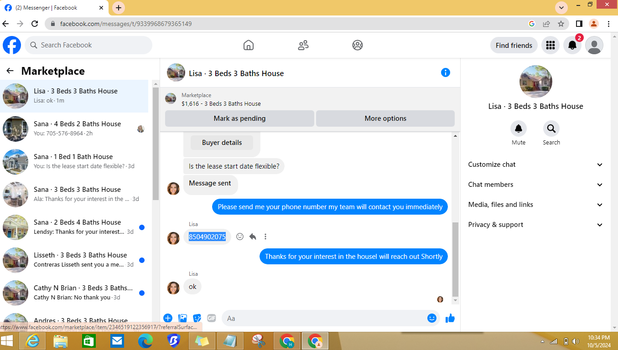Bookmark this page with the star icon
Screen dimensions: 618x350
561,24
